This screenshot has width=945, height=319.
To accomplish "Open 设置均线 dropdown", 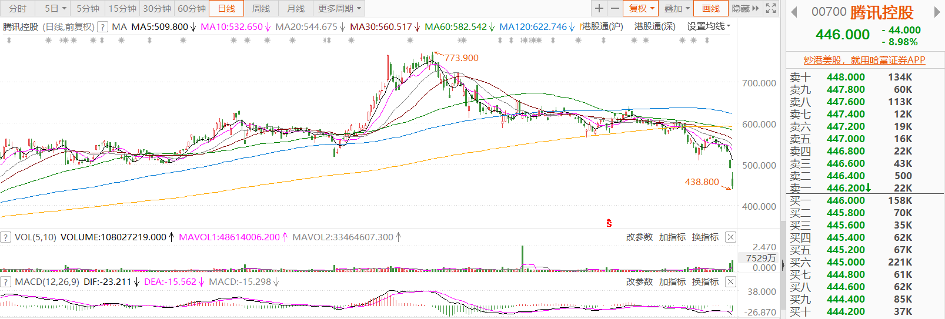I will [709, 26].
